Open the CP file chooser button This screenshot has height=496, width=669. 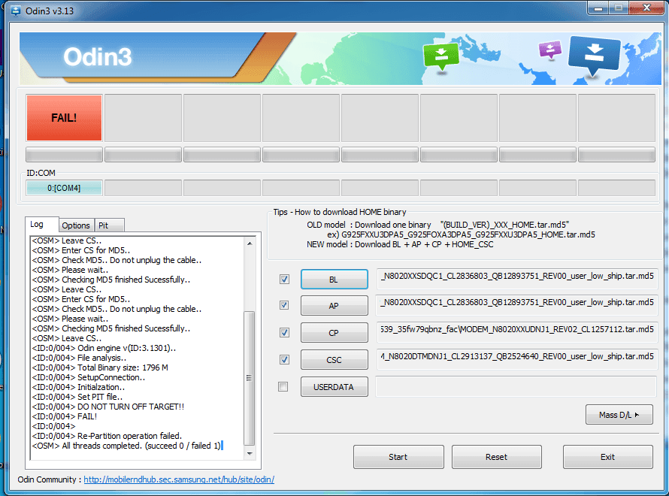tap(334, 333)
